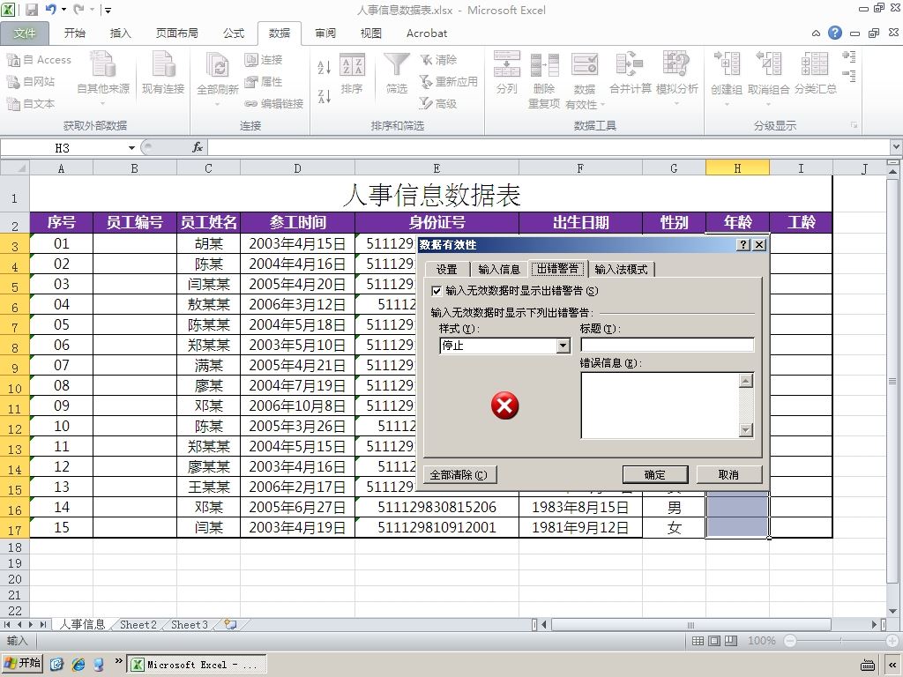Click the Undo arrow icon
Screen dimensions: 903x677
point(50,10)
